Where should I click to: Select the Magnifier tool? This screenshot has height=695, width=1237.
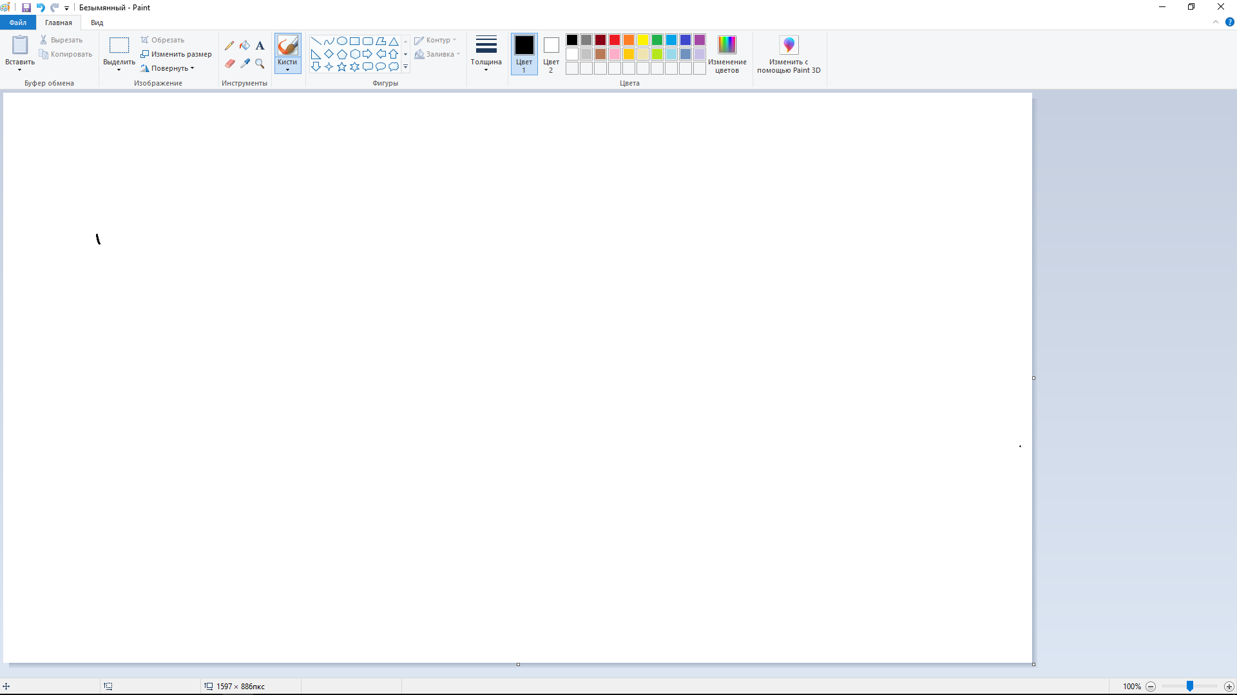click(260, 64)
